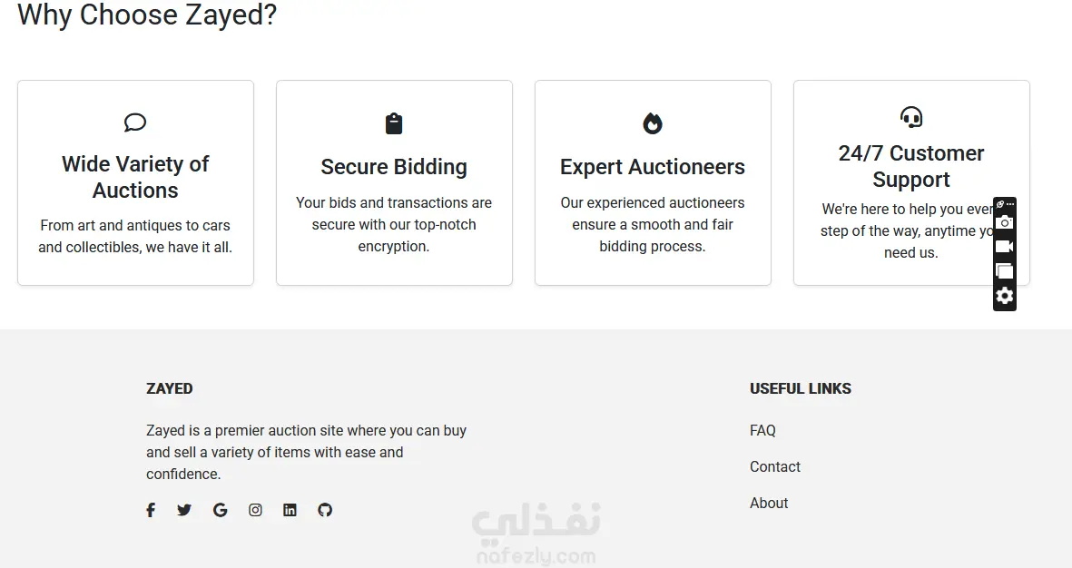Take a screenshot with the camera icon
The image size is (1072, 568).
(1004, 222)
